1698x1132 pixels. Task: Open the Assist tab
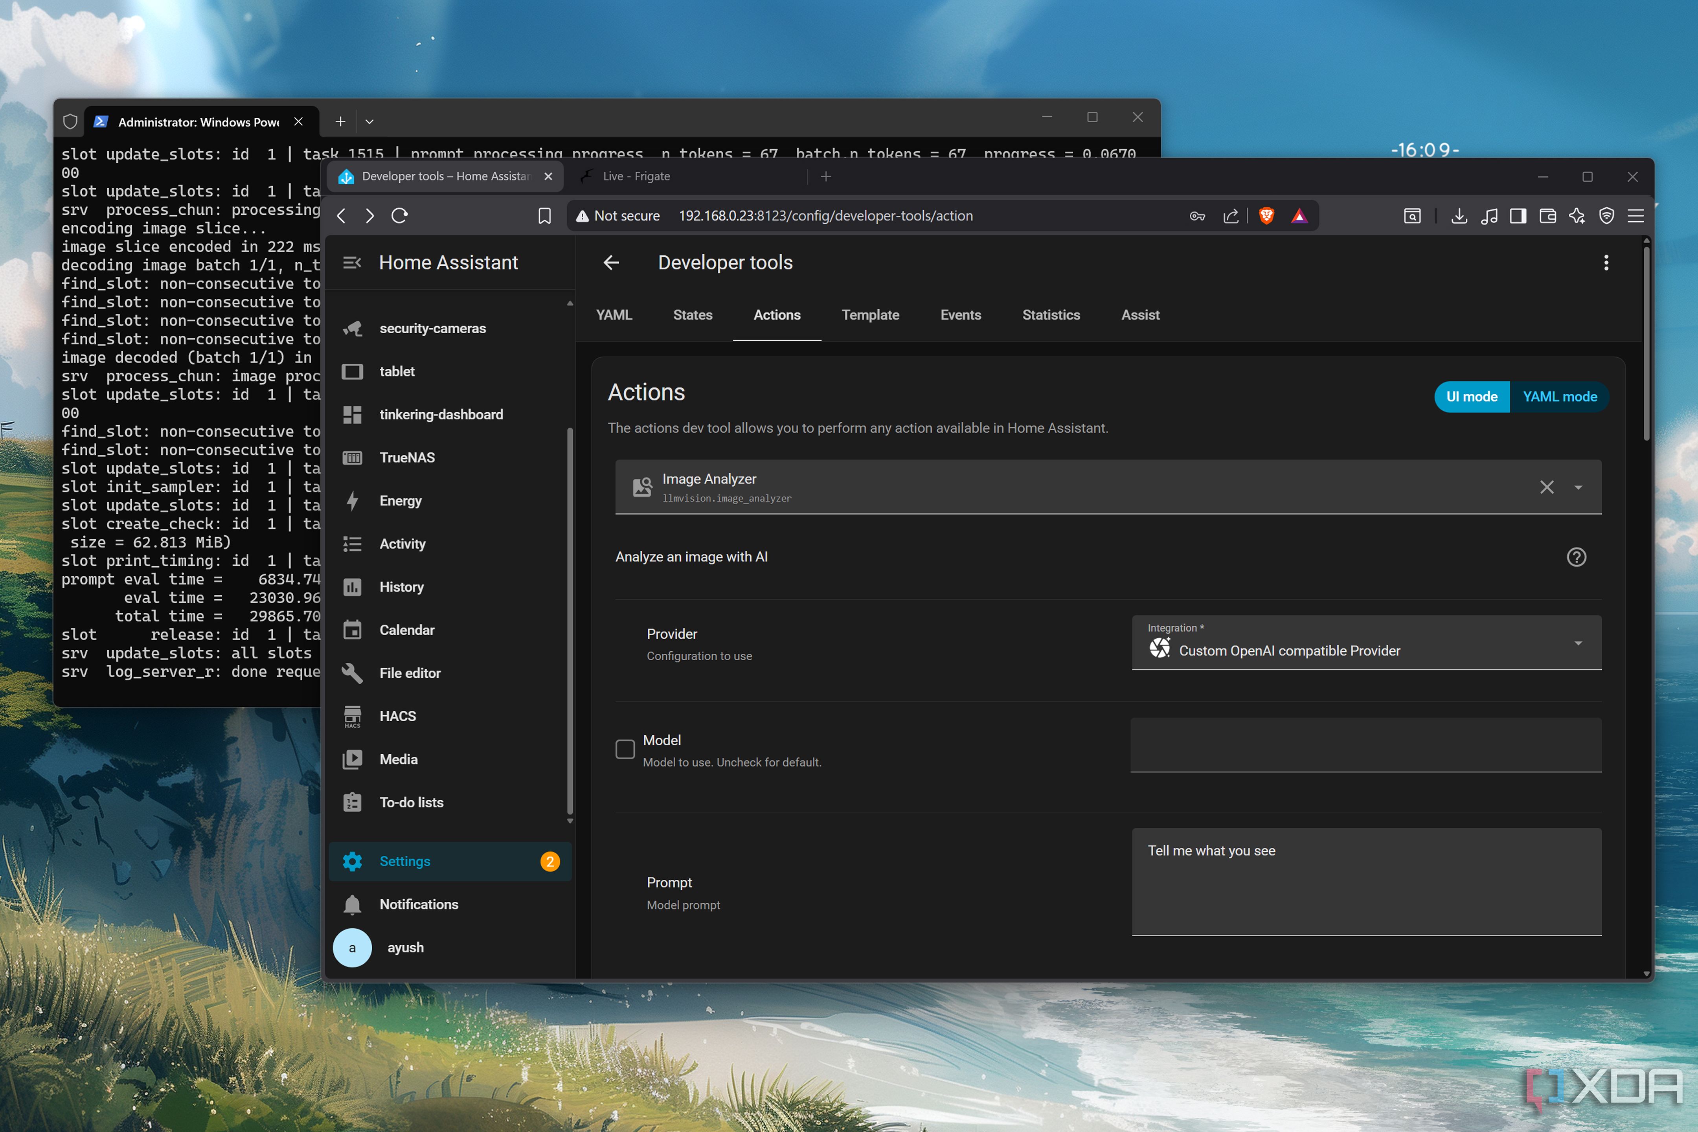(x=1141, y=316)
